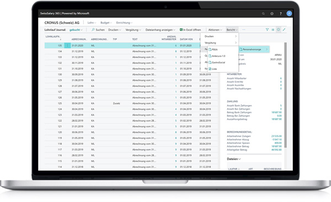331x202 pixels.
Task: Open the search magnifier in the top bar
Action: click(263, 13)
